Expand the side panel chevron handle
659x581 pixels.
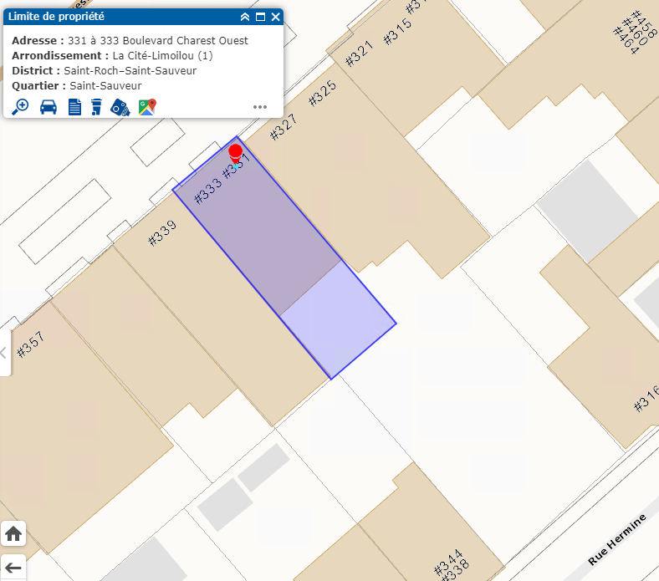[x=4, y=353]
